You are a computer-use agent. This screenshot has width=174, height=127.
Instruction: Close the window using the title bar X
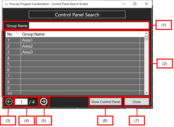click(146, 4)
